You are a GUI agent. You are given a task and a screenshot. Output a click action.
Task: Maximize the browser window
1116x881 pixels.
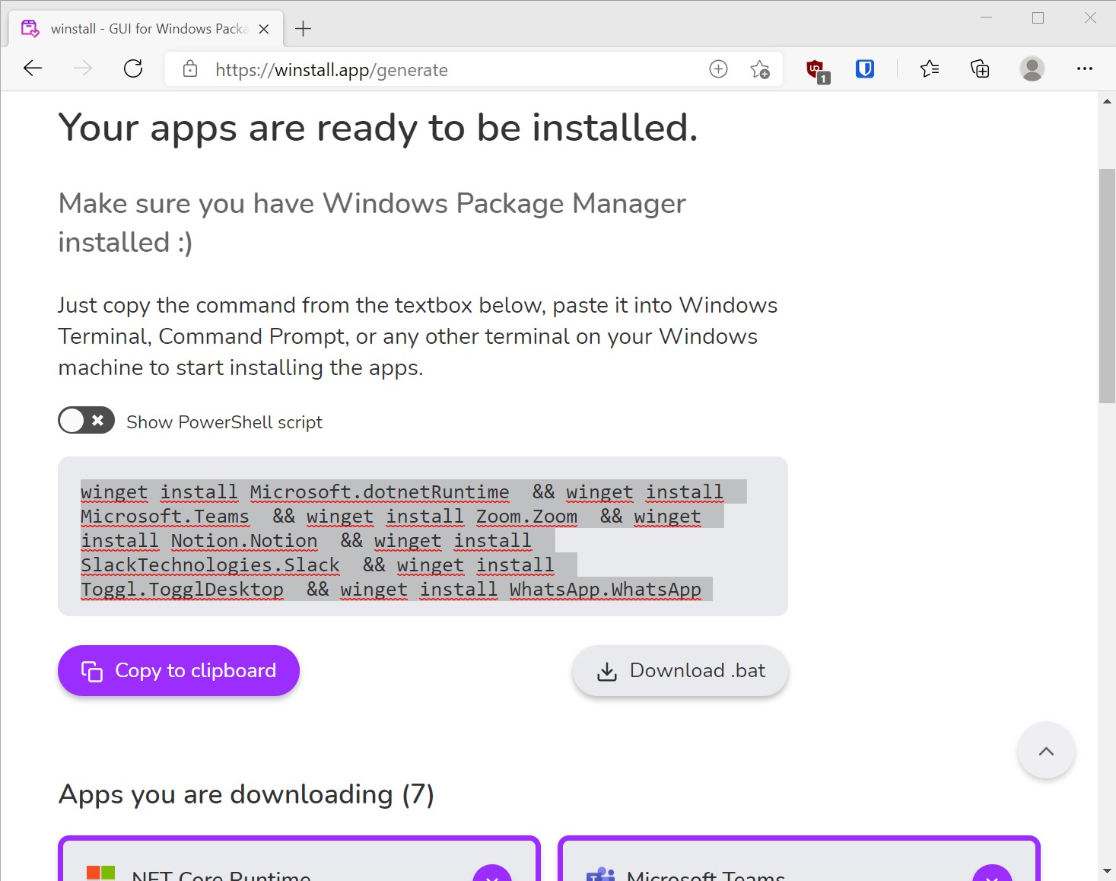click(1038, 17)
